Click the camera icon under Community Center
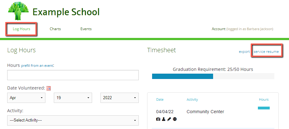The height and width of the screenshot is (129, 289). (x=158, y=119)
